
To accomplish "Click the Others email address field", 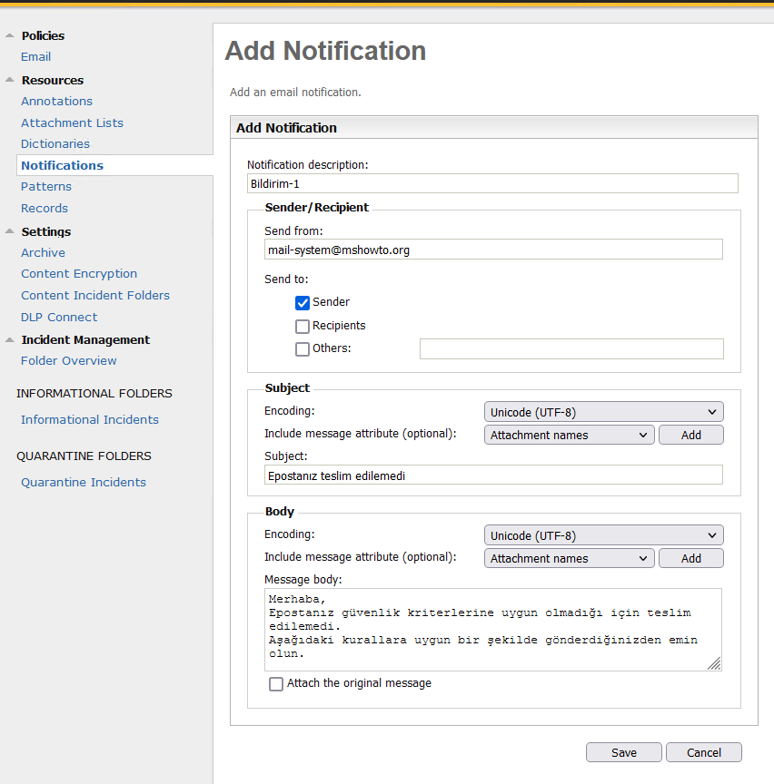I will [x=571, y=349].
